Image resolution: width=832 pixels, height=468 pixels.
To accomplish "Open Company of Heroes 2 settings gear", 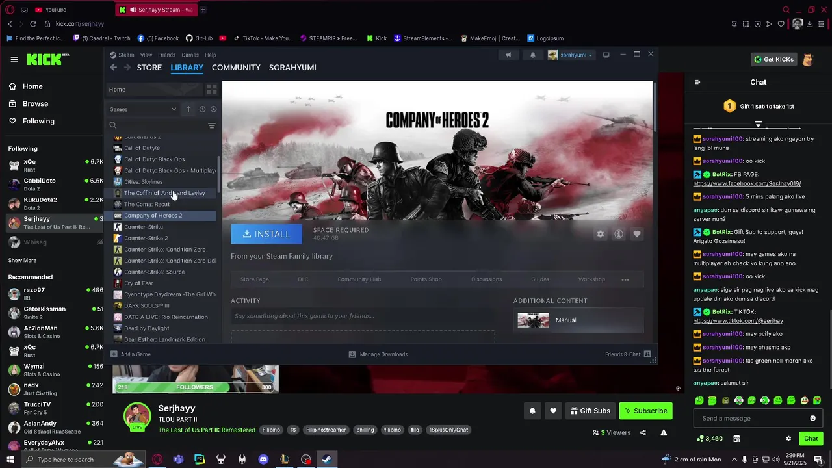I will [x=601, y=234].
